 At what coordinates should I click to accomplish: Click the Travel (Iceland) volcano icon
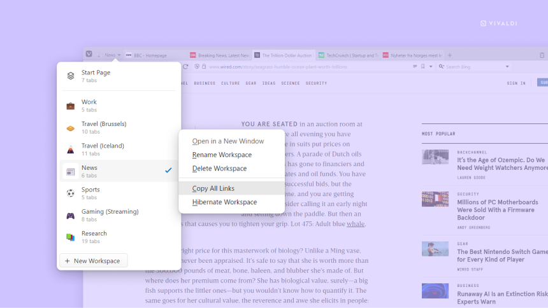(x=71, y=150)
